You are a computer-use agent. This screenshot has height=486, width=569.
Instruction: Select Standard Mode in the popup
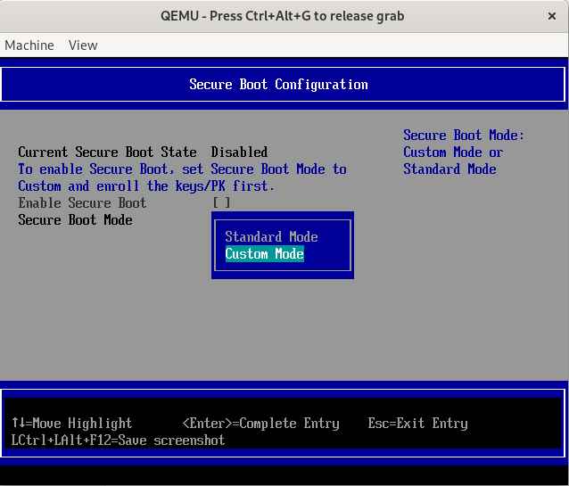271,236
